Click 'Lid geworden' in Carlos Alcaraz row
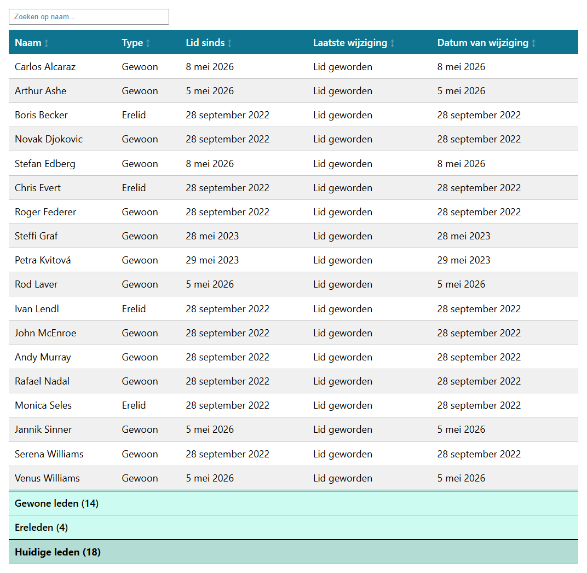 click(343, 67)
